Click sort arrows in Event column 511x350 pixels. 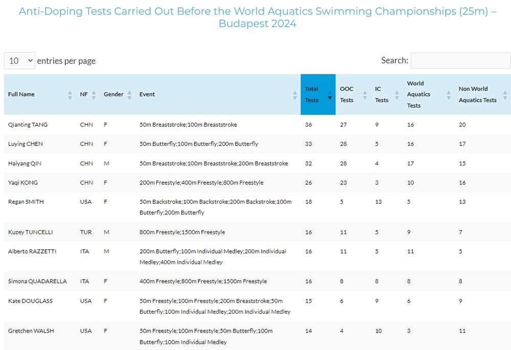[x=295, y=94]
